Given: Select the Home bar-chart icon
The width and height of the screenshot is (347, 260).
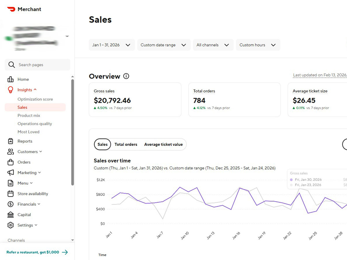Looking at the screenshot, I should (10, 79).
